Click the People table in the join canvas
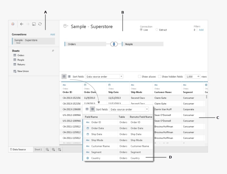This screenshot has height=174, width=227. coord(143,44)
